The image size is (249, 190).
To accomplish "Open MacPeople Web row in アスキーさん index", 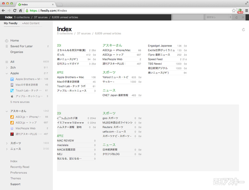I will click(x=122, y=59).
